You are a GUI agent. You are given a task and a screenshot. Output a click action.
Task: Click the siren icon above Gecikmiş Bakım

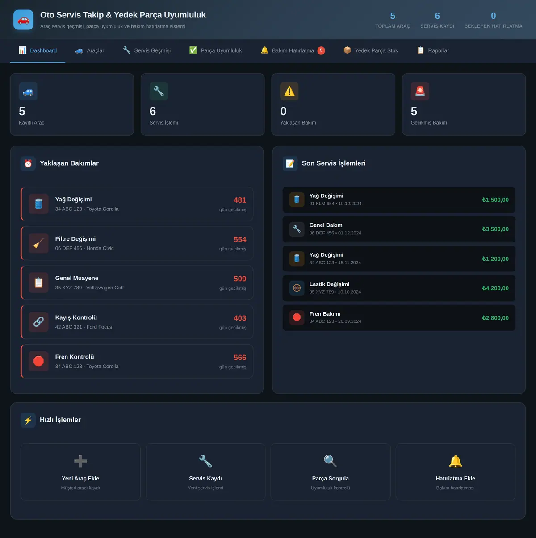coord(420,92)
